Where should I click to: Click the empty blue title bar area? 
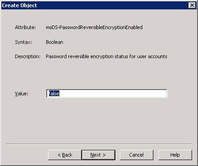(x=112, y=5)
